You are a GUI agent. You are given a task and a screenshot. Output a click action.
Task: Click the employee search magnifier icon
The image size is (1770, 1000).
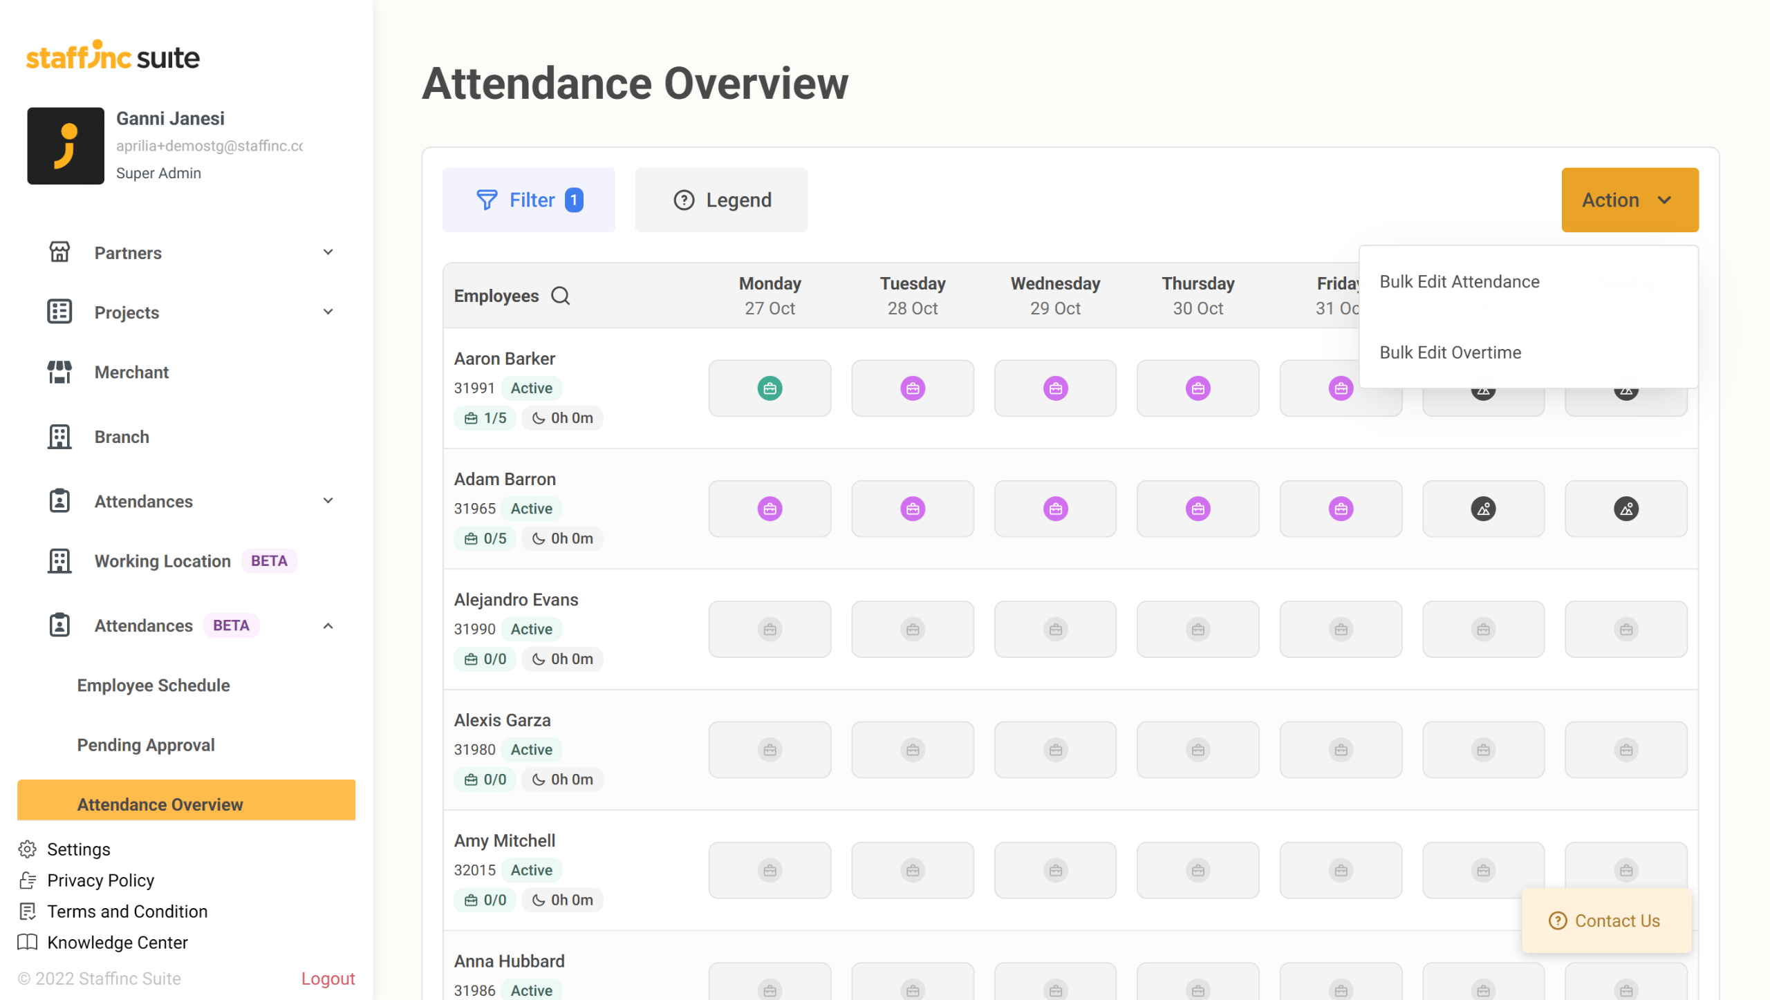pyautogui.click(x=560, y=296)
